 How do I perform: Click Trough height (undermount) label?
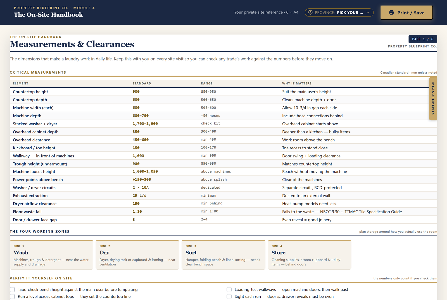click(40, 164)
